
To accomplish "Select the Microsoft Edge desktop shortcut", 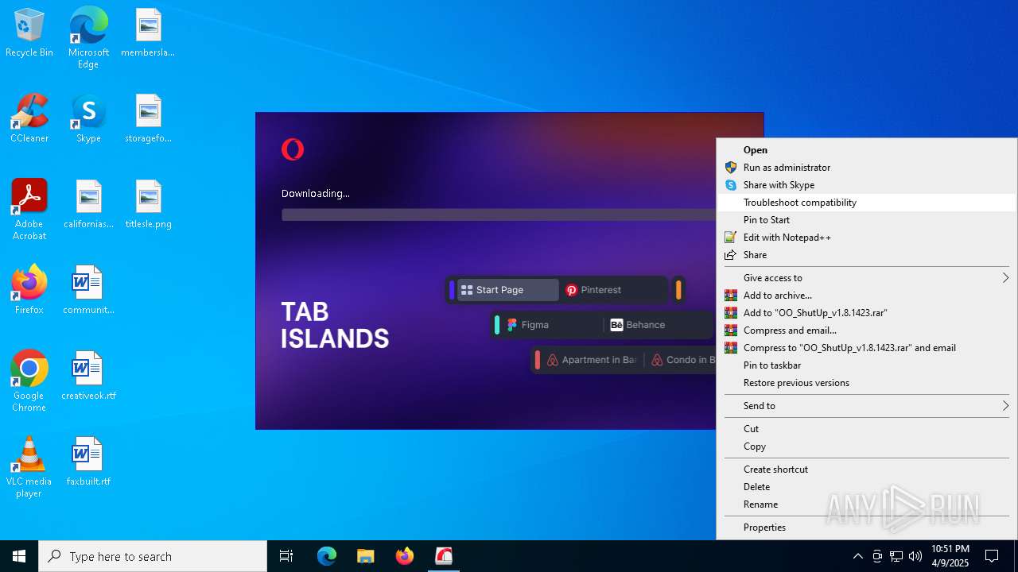I will point(88,38).
